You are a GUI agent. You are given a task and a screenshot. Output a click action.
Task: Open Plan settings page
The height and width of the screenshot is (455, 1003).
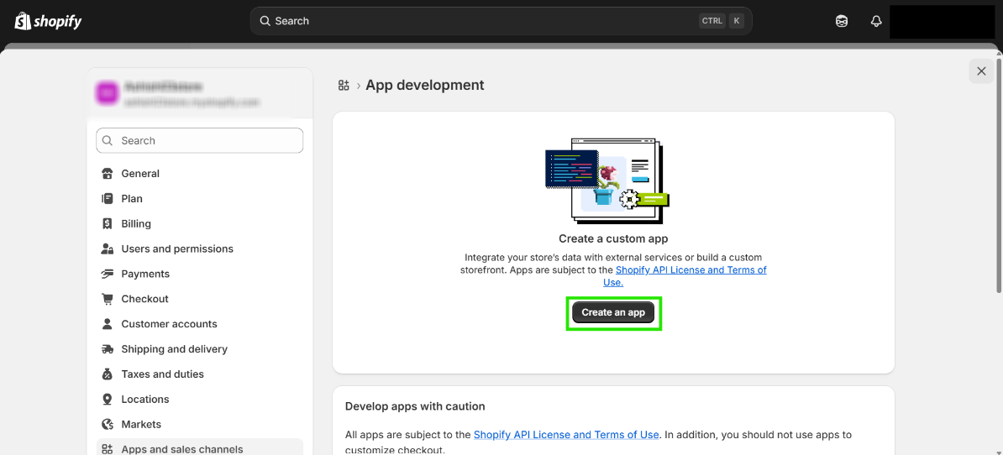[x=132, y=199]
